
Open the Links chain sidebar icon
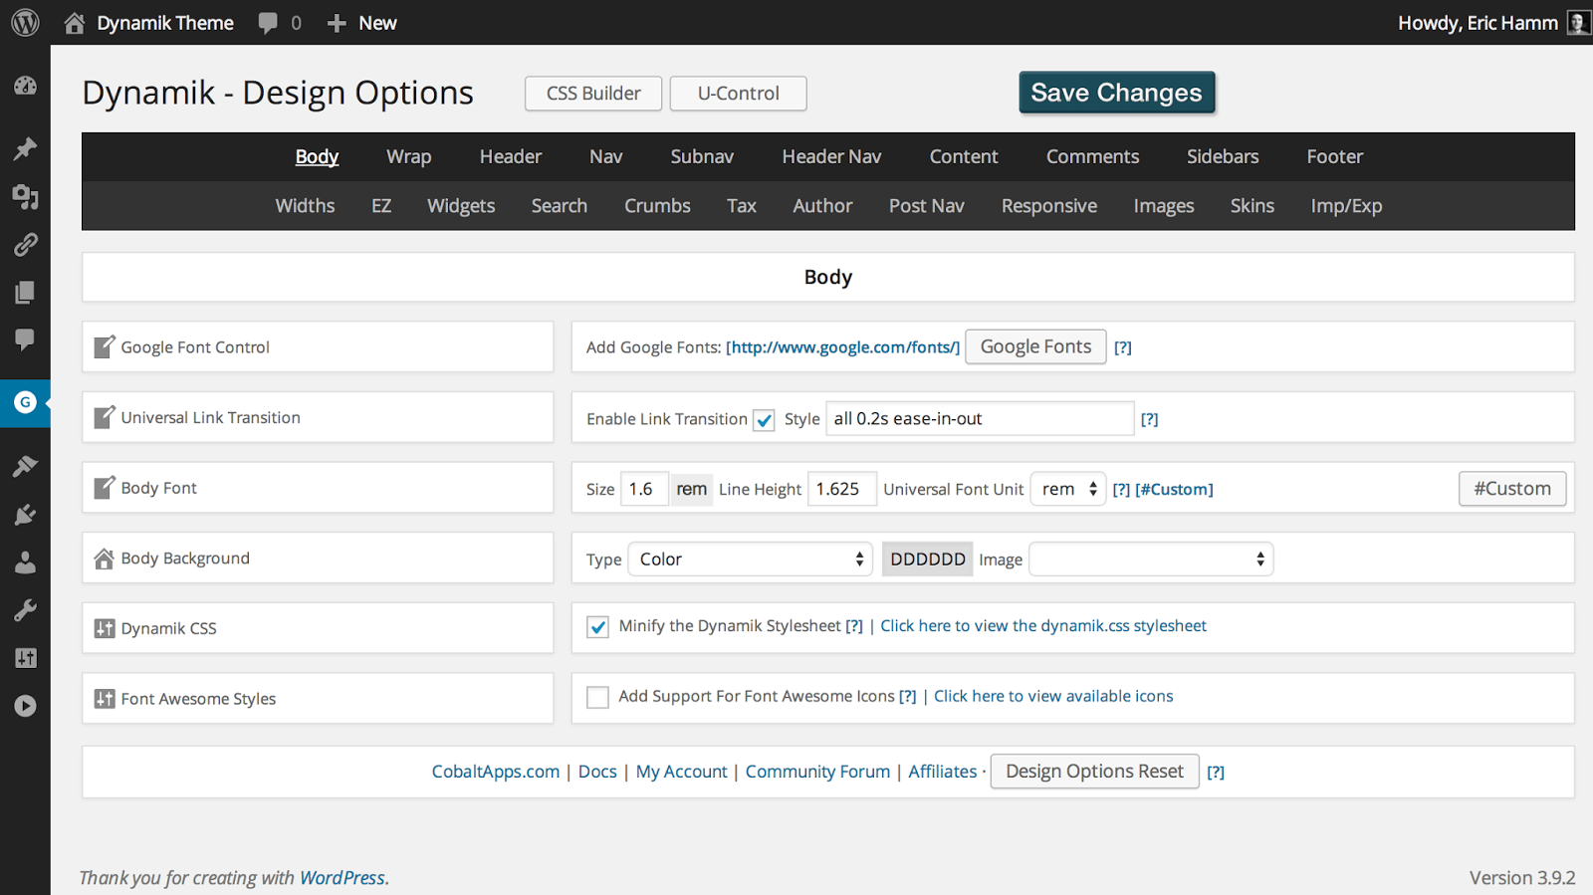pyautogui.click(x=25, y=245)
